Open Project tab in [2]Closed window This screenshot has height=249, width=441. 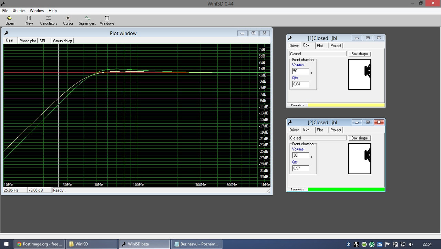pos(336,130)
